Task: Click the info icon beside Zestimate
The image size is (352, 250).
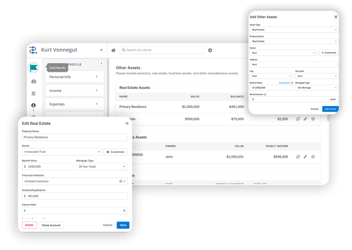Action: click(x=292, y=83)
